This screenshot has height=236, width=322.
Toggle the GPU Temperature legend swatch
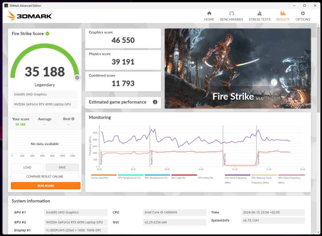pos(157,175)
